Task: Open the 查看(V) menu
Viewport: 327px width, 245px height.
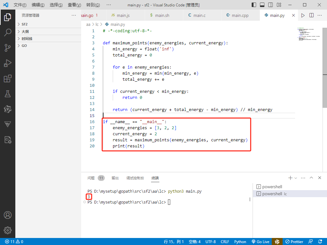Action: point(74,5)
